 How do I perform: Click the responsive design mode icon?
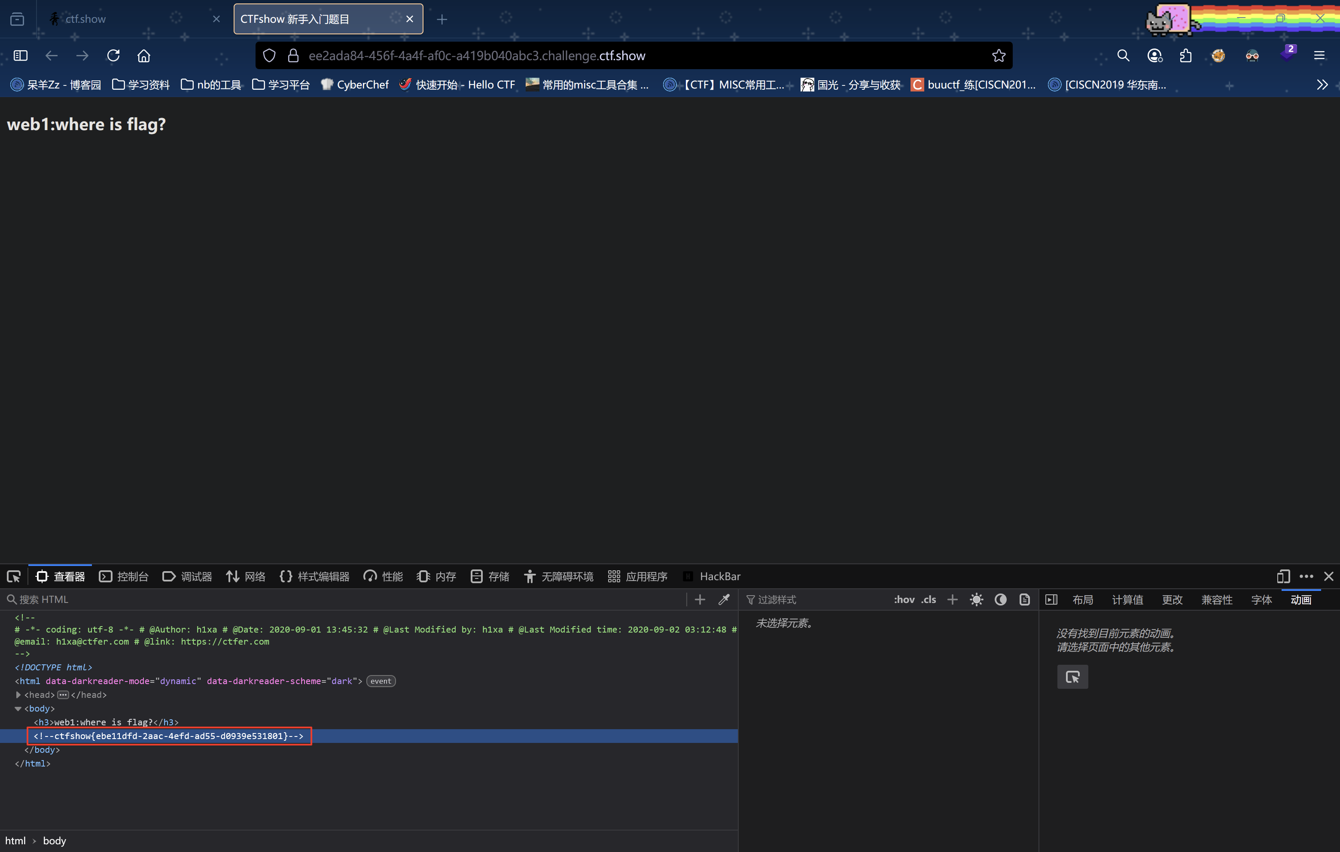(1283, 577)
